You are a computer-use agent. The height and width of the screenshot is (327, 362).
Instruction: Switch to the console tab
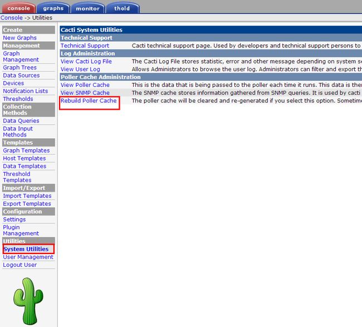click(x=19, y=8)
